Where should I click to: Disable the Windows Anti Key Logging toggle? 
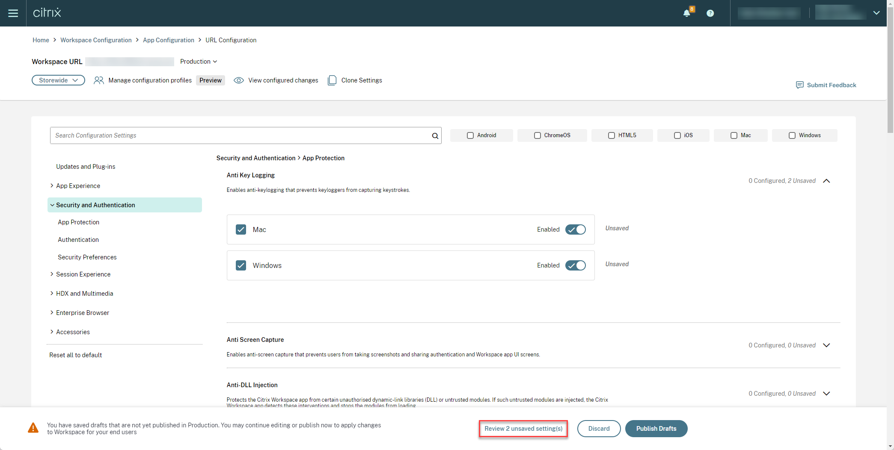tap(575, 265)
